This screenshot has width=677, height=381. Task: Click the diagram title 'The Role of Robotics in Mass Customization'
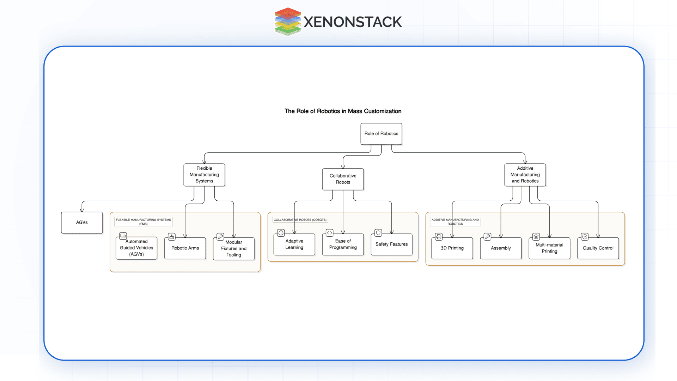point(343,111)
